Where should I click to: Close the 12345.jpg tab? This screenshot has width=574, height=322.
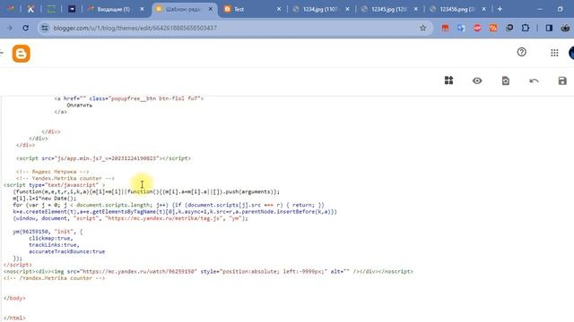(x=416, y=9)
